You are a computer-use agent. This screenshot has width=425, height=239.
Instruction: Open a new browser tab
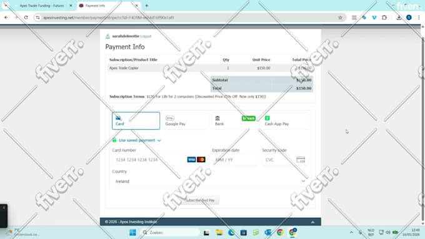(x=147, y=6)
